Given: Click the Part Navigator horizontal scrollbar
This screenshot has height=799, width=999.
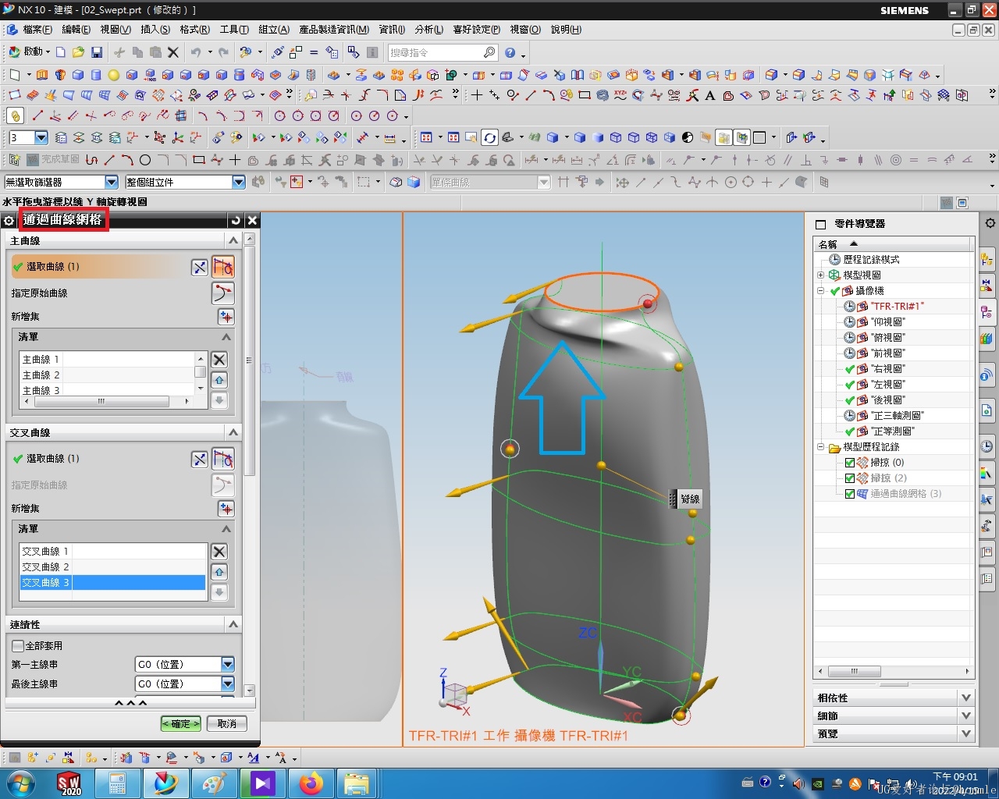Looking at the screenshot, I should point(854,671).
